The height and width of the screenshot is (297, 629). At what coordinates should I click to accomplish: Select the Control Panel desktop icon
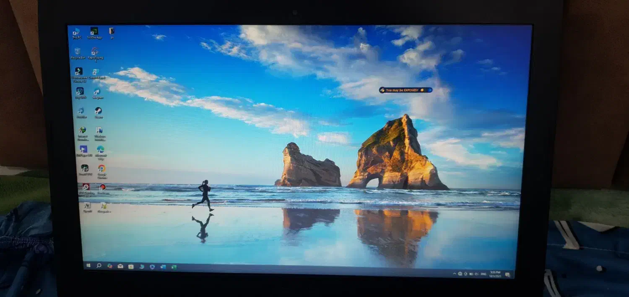(96, 74)
